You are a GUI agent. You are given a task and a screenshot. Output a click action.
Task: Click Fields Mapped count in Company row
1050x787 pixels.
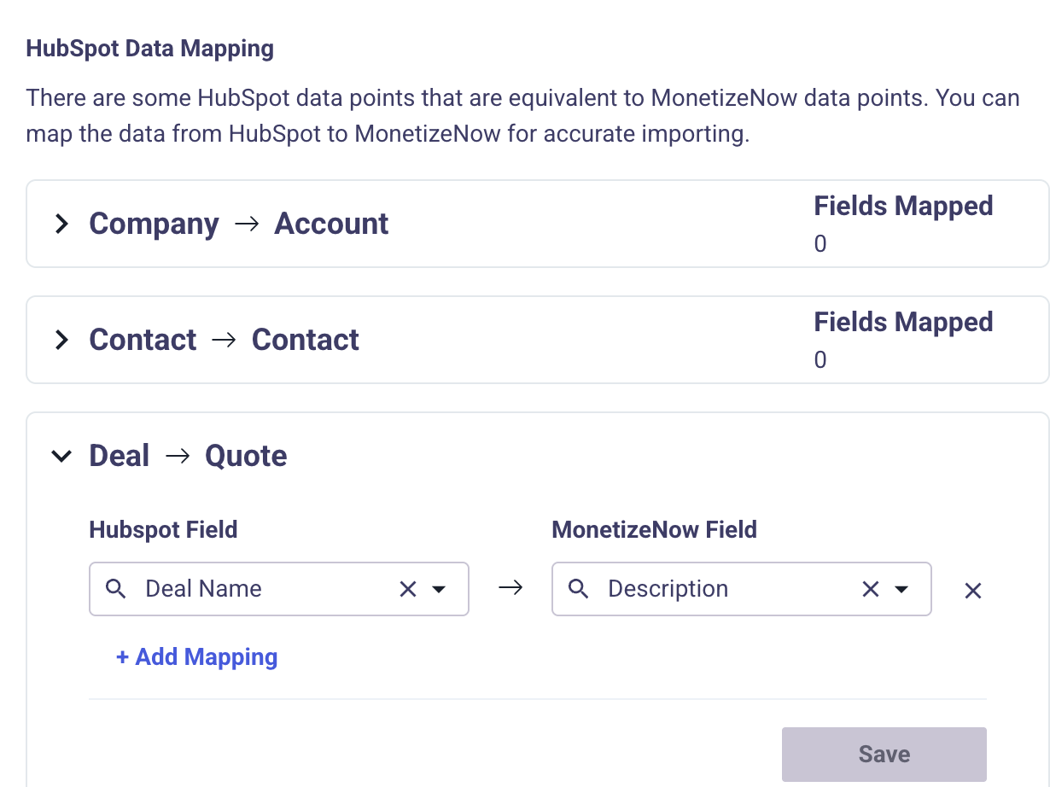click(820, 245)
